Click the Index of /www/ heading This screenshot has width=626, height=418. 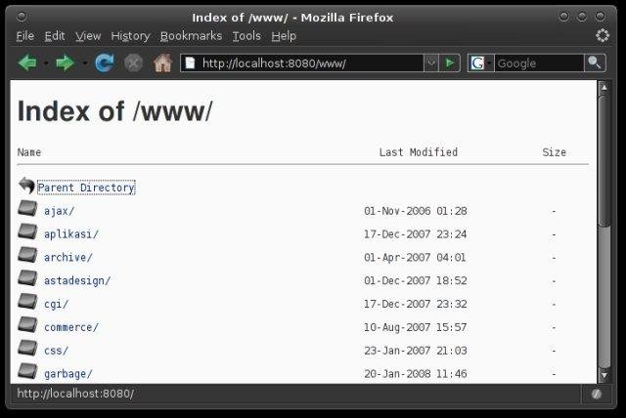coord(115,111)
